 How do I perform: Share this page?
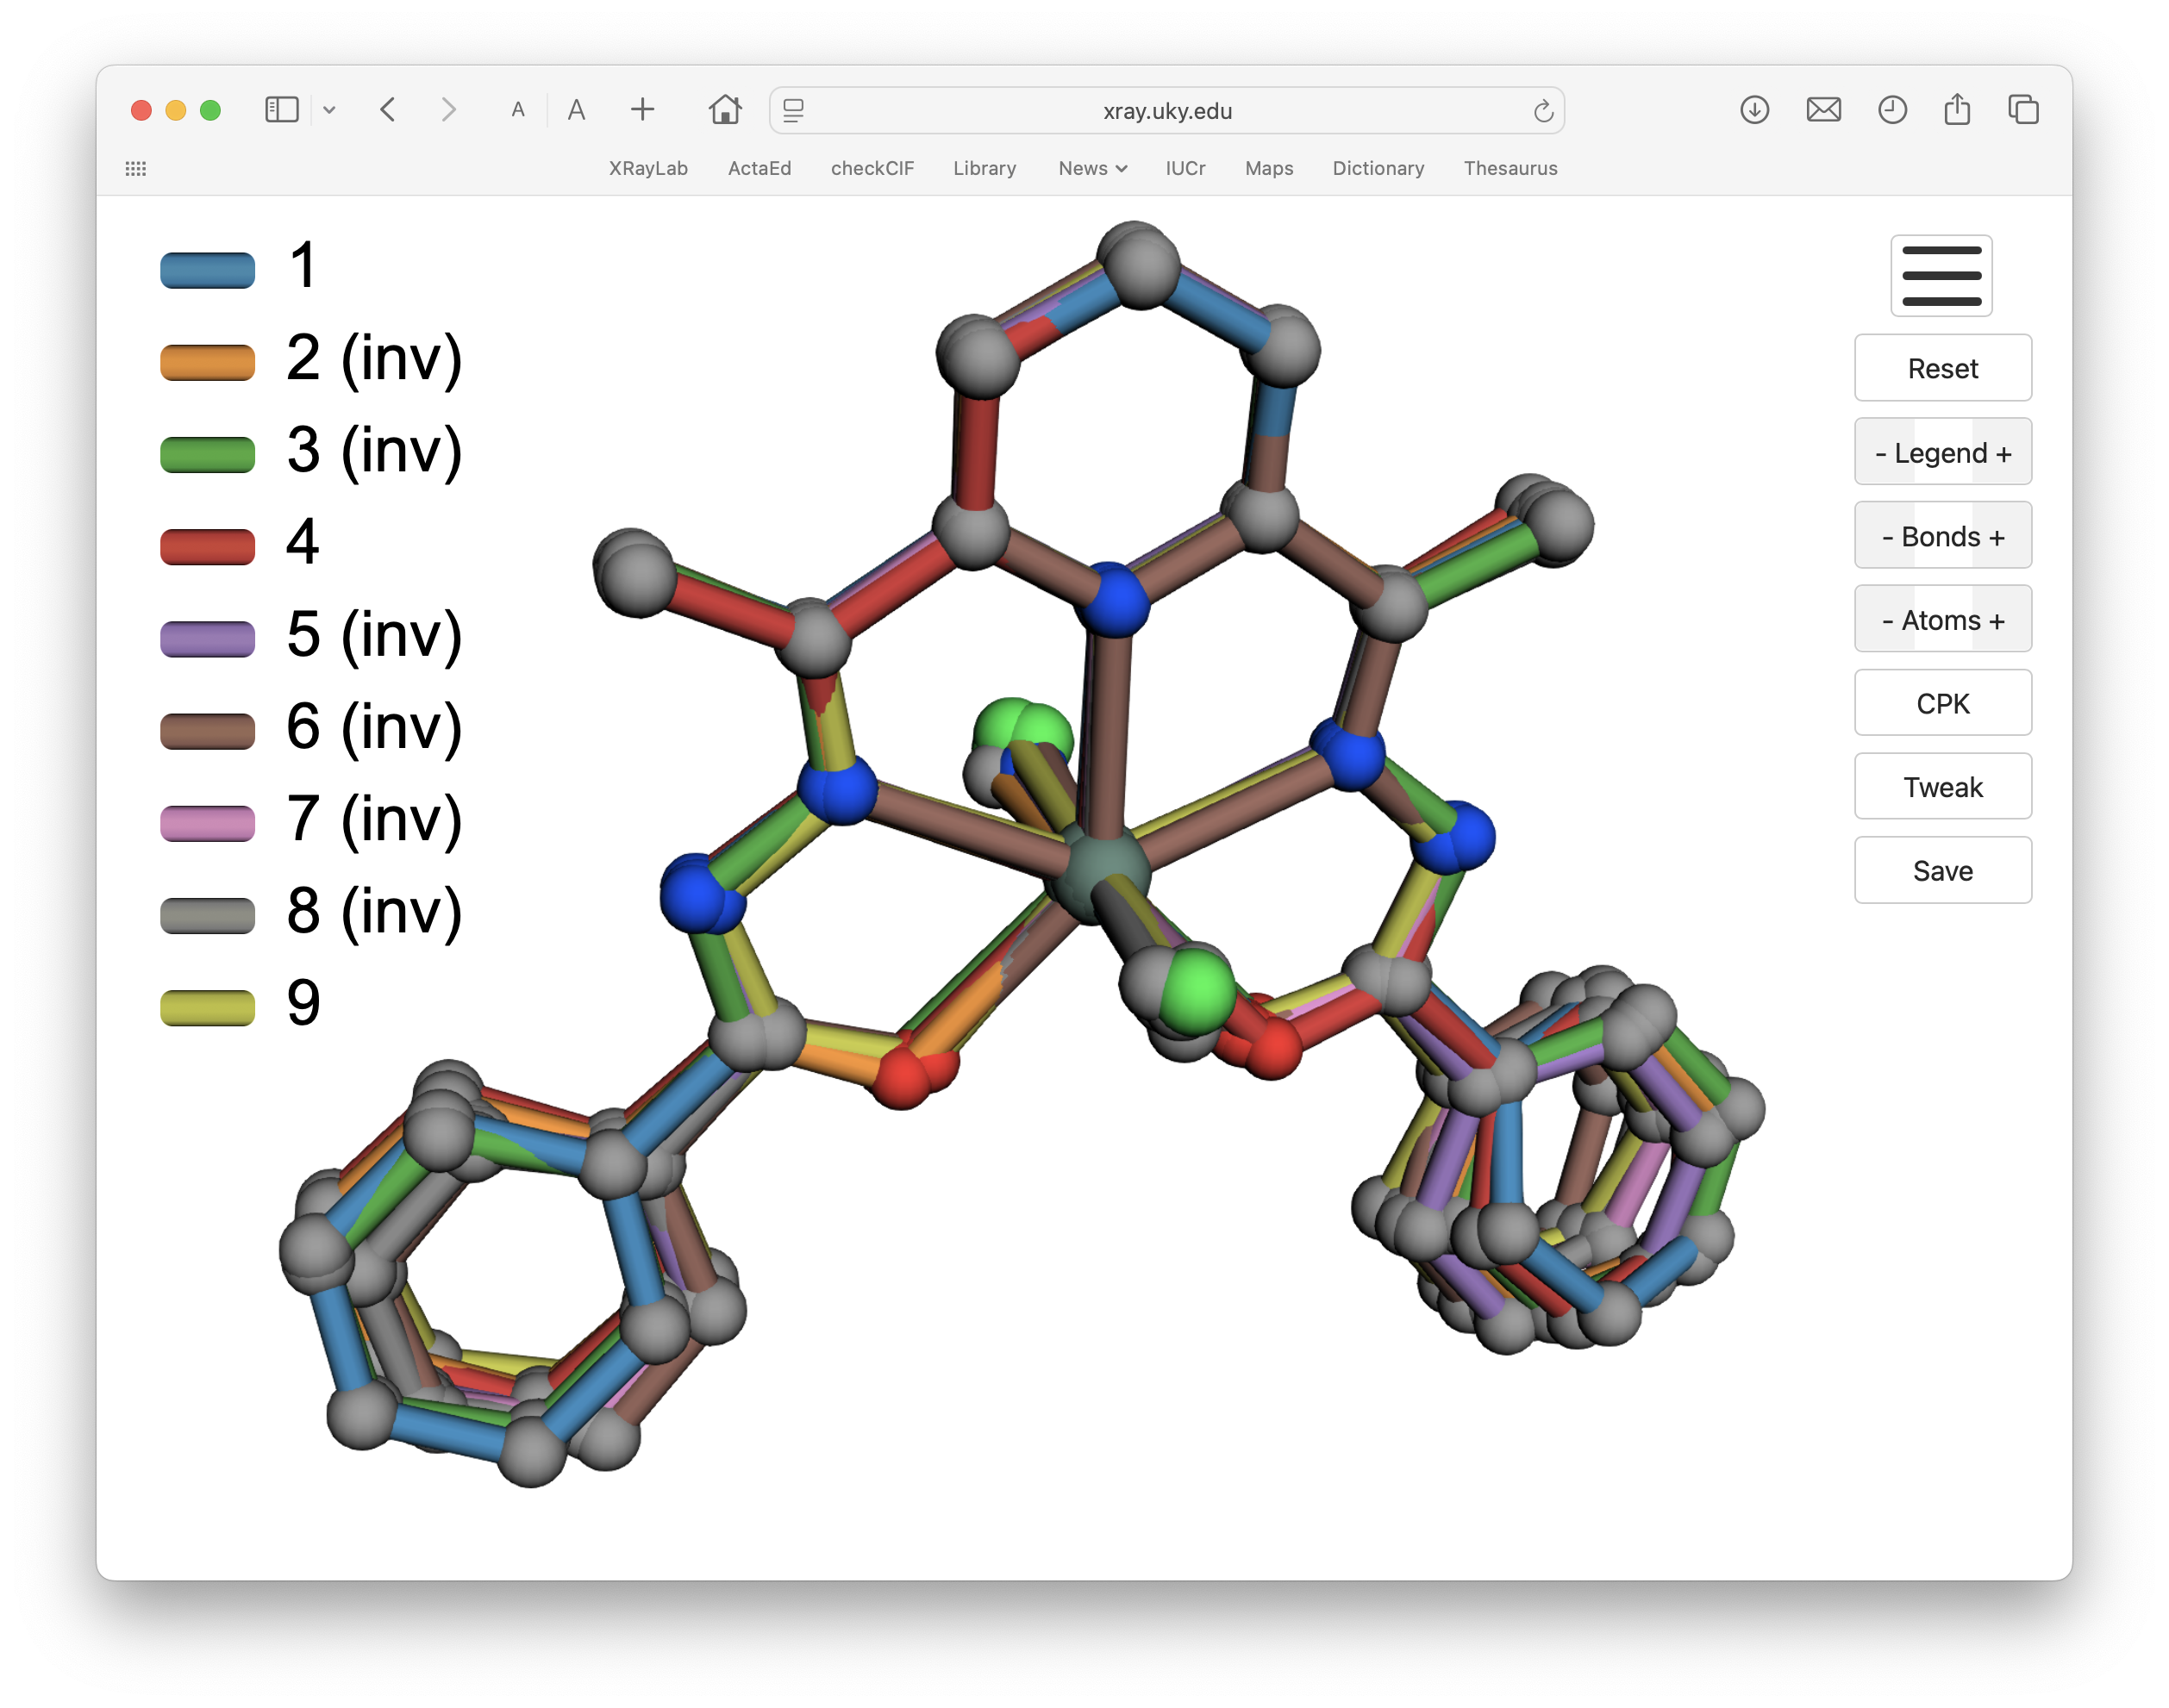pos(1957,108)
